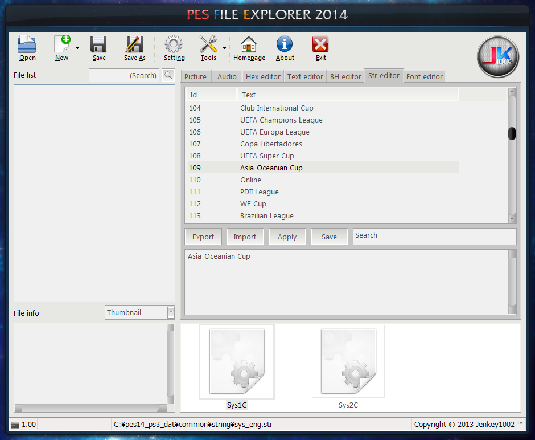This screenshot has height=440, width=535.
Task: Sort by the Text column header
Action: [x=348, y=95]
